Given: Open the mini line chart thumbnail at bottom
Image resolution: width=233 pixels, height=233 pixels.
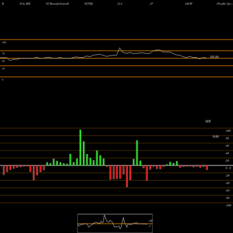Looking at the screenshot, I should point(115,223).
